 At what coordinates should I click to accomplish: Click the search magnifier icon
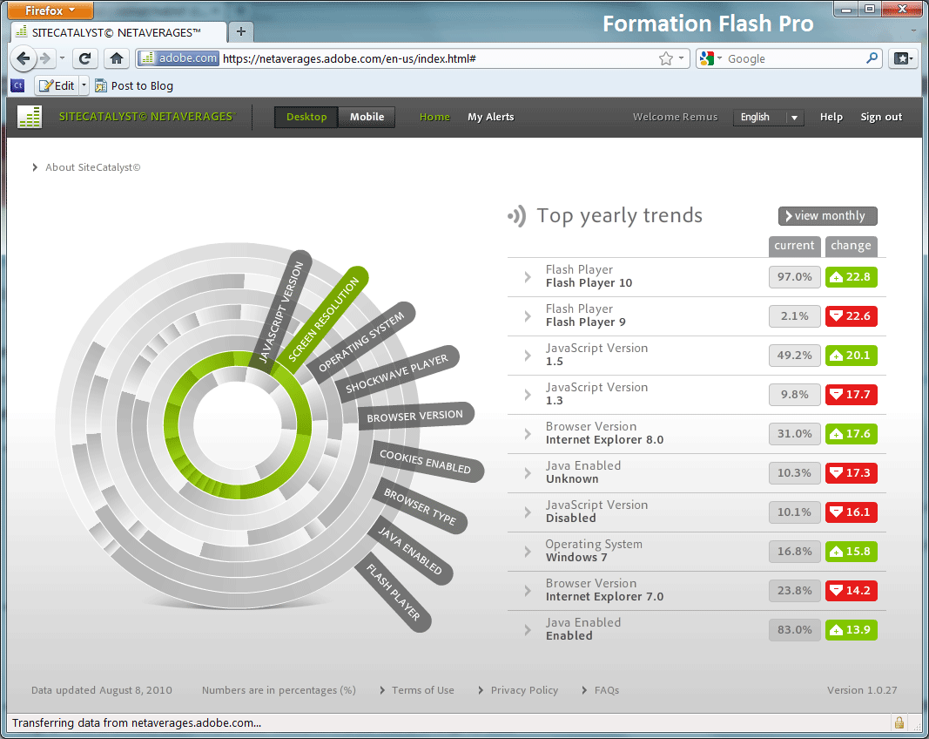[872, 58]
